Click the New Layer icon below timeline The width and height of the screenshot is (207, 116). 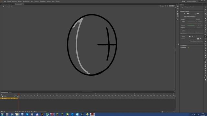1,112
